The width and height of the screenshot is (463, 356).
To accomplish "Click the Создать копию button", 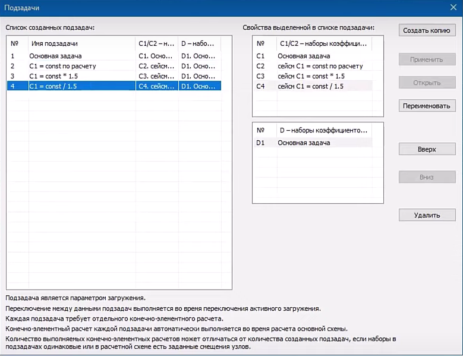I will click(427, 30).
